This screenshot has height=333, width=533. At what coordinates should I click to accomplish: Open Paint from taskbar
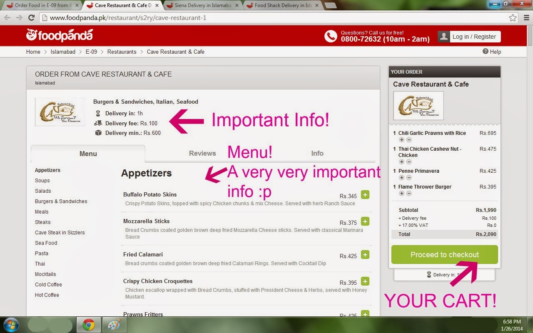[x=114, y=325]
